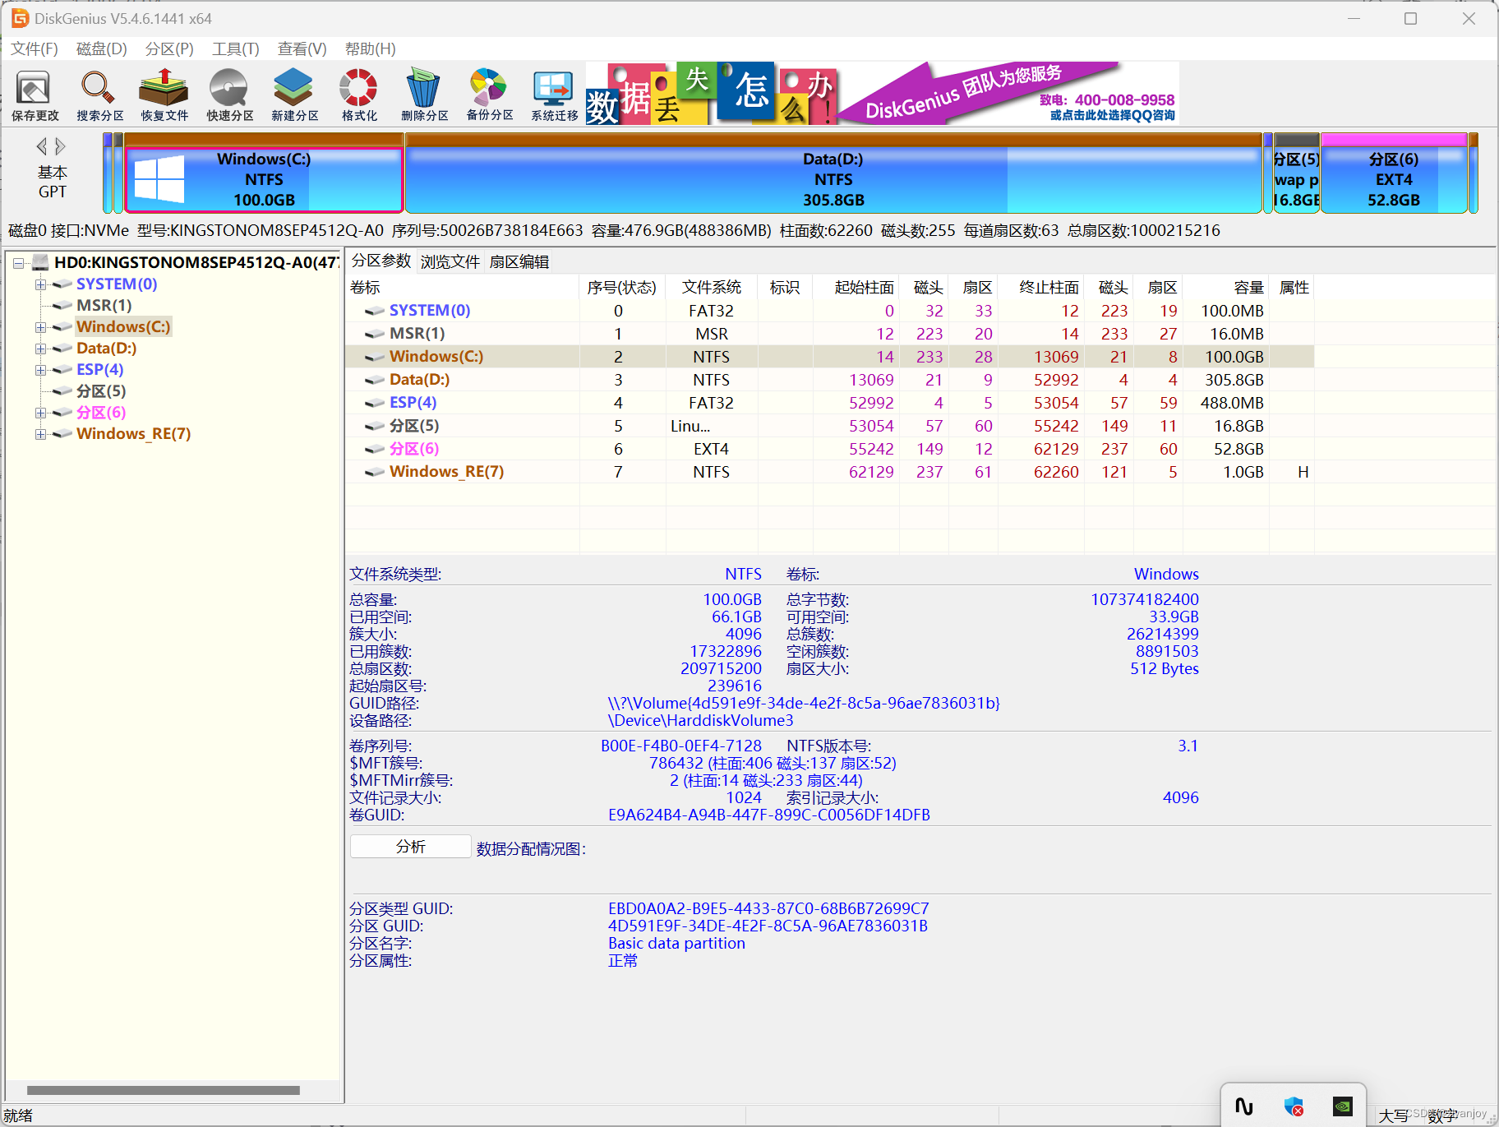Click the partition type GUID value EBD0A0A2-B9E5...

pos(768,908)
